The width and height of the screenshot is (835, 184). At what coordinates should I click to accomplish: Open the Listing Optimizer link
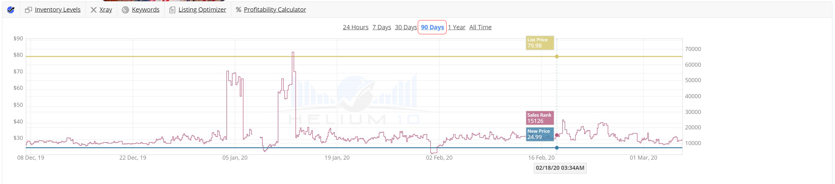tap(202, 10)
